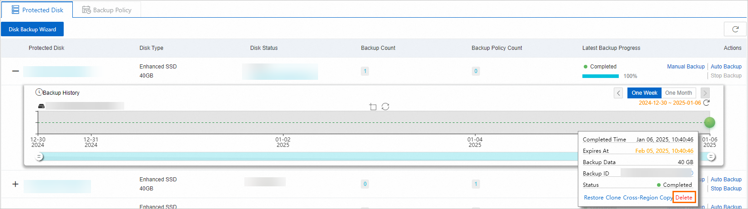The height and width of the screenshot is (209, 748).
Task: Click the right timeline range handle
Action: [x=711, y=157]
